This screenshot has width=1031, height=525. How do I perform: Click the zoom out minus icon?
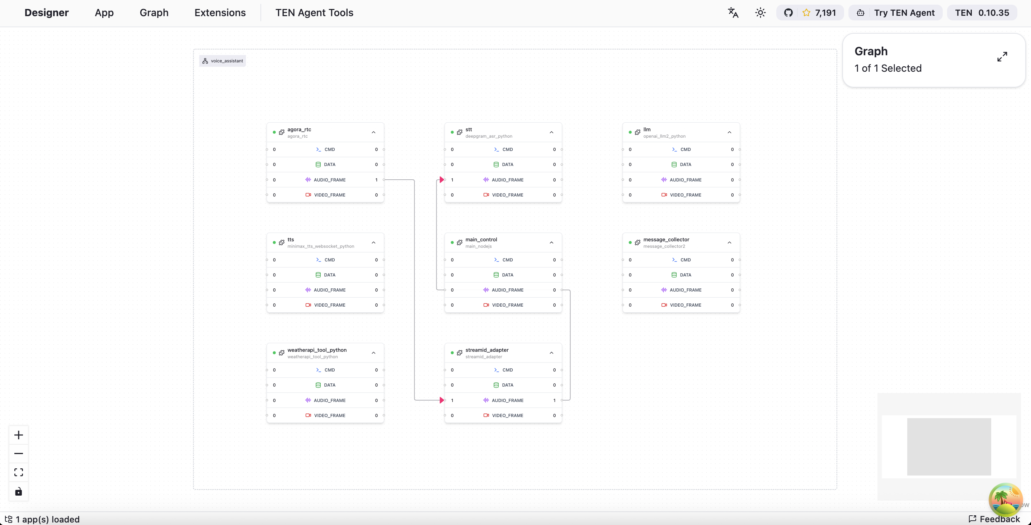point(18,453)
